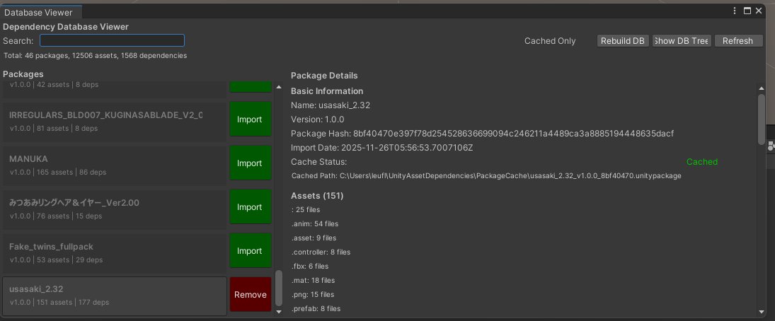
Task: Focus the Search input field
Action: click(113, 40)
